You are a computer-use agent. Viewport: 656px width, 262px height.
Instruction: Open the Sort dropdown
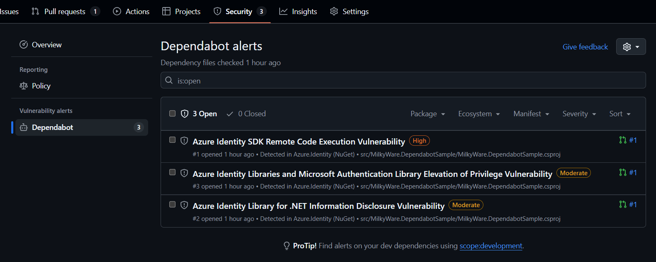620,114
